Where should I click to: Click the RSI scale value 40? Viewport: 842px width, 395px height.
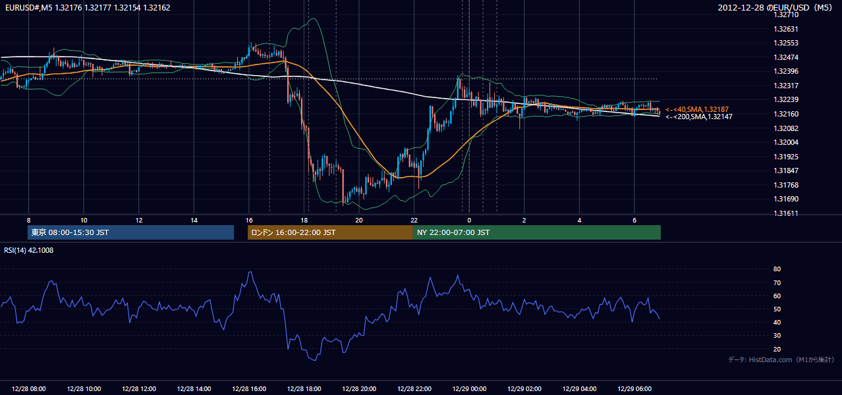click(x=777, y=323)
